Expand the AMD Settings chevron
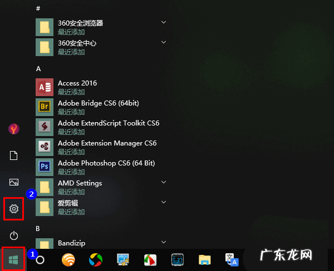 point(164,182)
